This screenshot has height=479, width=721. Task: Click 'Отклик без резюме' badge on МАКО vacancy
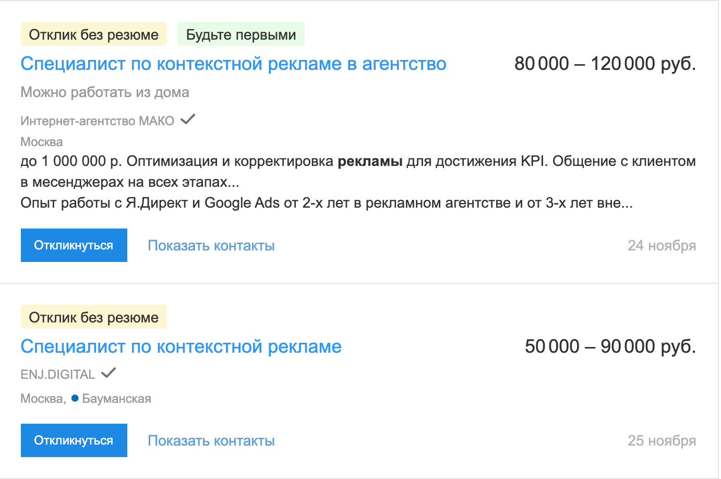pyautogui.click(x=94, y=34)
